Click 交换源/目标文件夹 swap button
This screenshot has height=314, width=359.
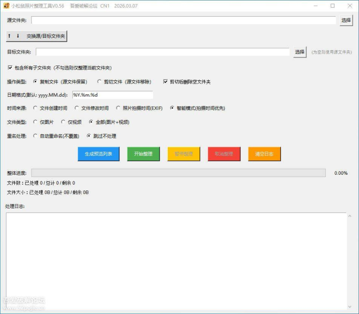click(37, 36)
